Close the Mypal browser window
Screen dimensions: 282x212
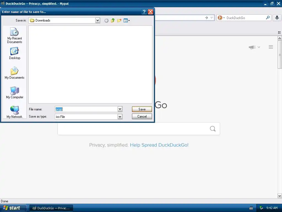tap(279, 4)
